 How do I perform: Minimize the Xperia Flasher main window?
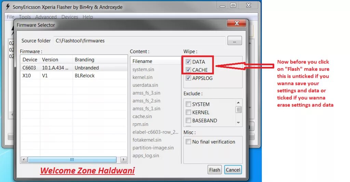coord(222,5)
